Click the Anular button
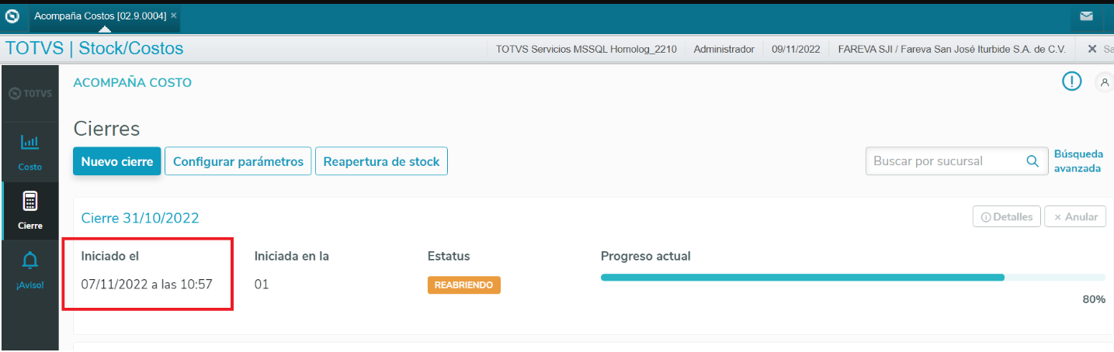This screenshot has width=1114, height=352. click(1075, 217)
